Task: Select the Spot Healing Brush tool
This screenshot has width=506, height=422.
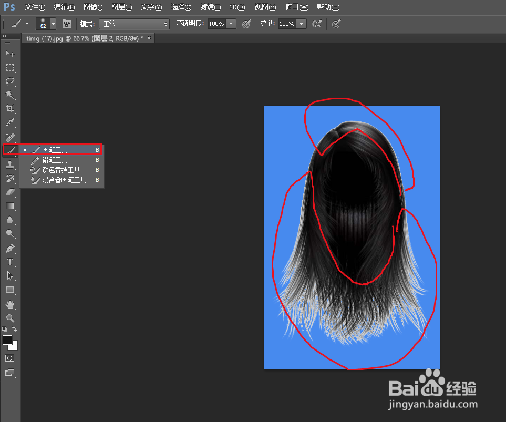Action: click(x=9, y=137)
